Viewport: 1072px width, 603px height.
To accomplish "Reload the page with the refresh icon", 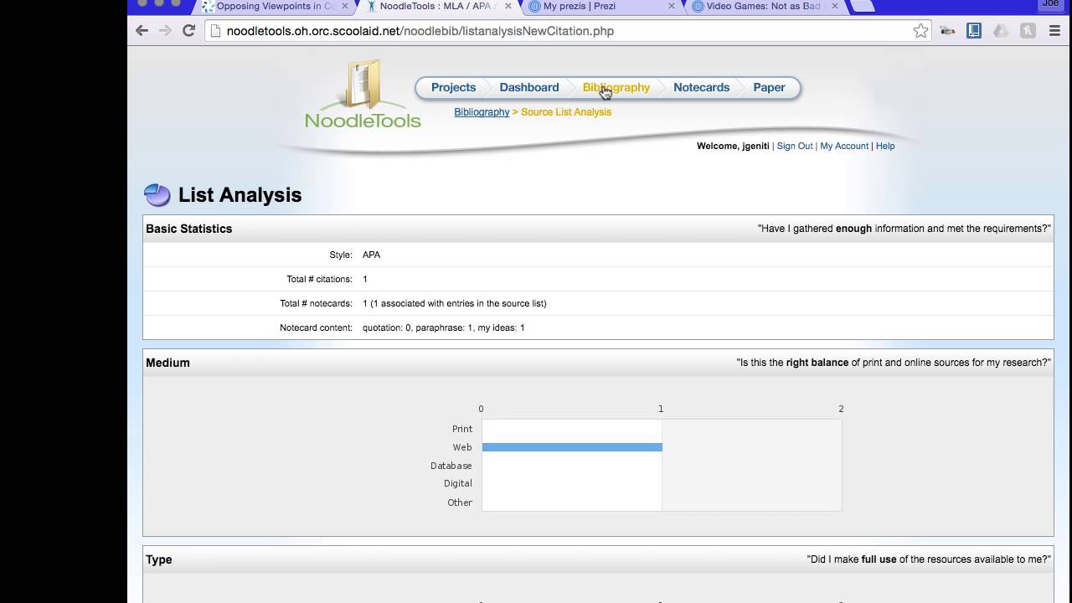I will click(188, 31).
